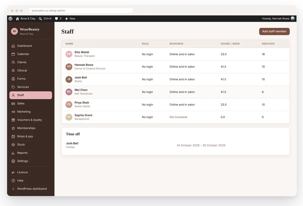Click the Forms clipboard icon
Image resolution: width=303 pixels, height=206 pixels.
tap(13, 79)
